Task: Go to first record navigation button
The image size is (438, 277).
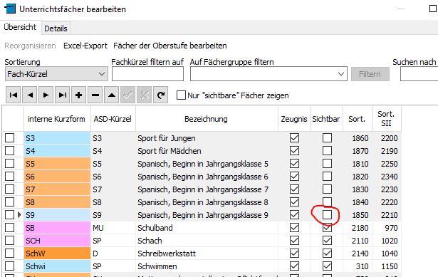Action: tap(13, 95)
